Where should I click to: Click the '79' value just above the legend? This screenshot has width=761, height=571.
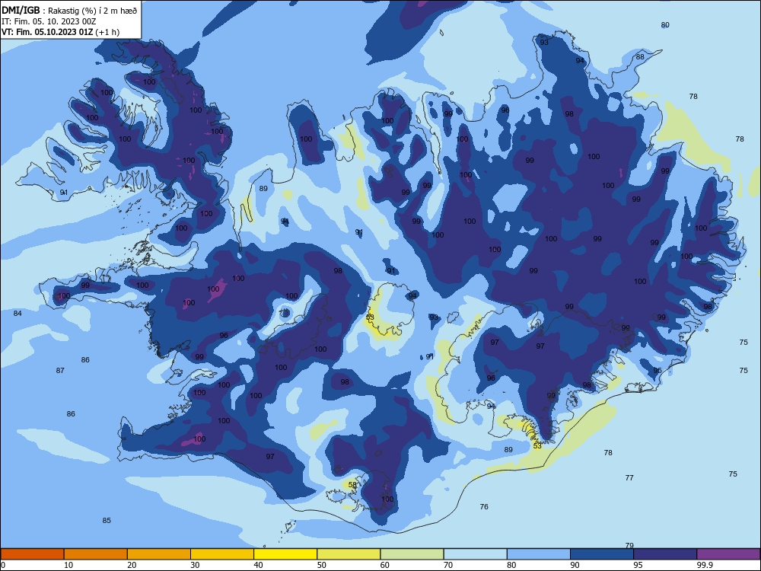[x=629, y=545]
